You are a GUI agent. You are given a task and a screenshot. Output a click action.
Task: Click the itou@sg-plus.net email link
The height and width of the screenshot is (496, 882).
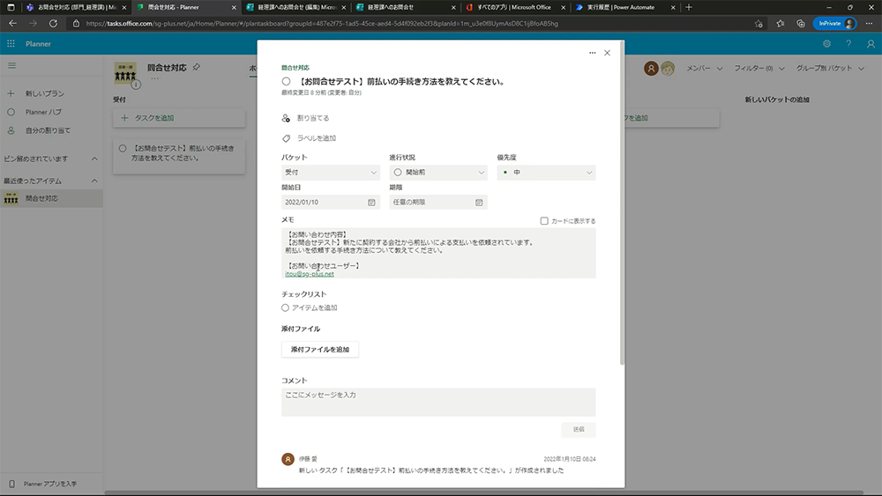point(310,274)
